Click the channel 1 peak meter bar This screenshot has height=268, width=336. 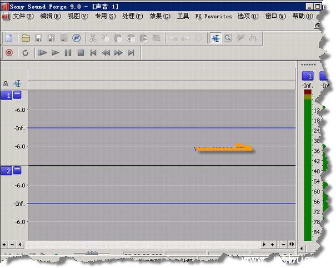tap(308, 165)
